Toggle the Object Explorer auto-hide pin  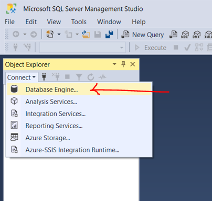123,64
